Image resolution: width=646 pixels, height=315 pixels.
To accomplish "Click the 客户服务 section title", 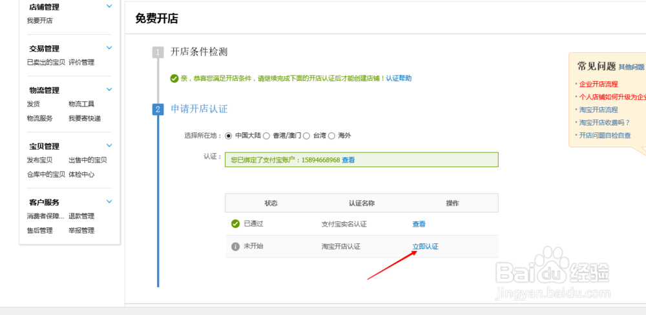I will [x=44, y=202].
